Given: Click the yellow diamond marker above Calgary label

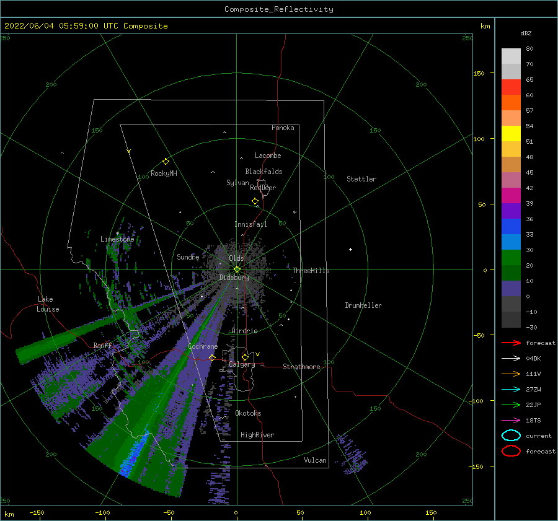Looking at the screenshot, I should coord(245,357).
